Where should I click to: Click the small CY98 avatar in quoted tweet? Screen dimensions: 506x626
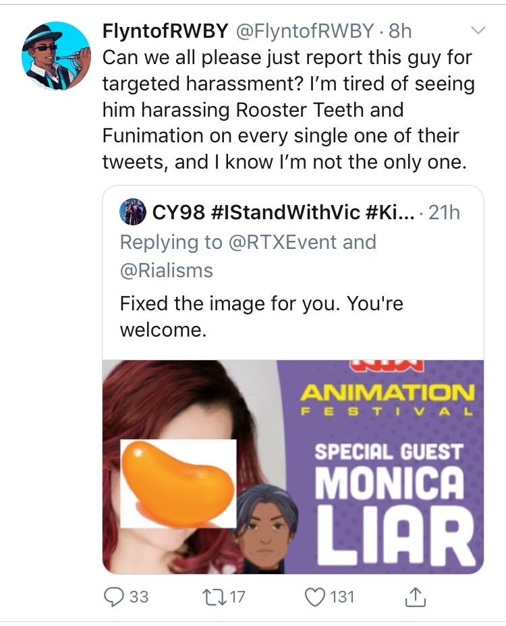point(132,212)
